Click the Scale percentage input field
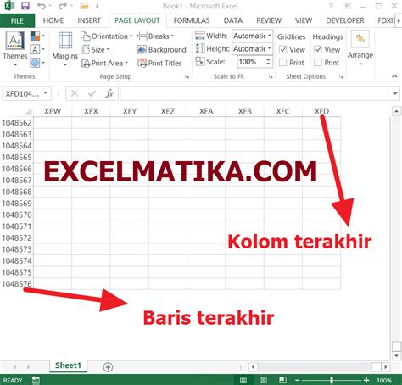 250,62
